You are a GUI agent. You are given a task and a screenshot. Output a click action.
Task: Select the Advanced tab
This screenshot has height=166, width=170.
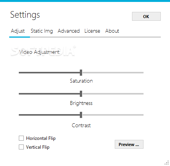69,31
